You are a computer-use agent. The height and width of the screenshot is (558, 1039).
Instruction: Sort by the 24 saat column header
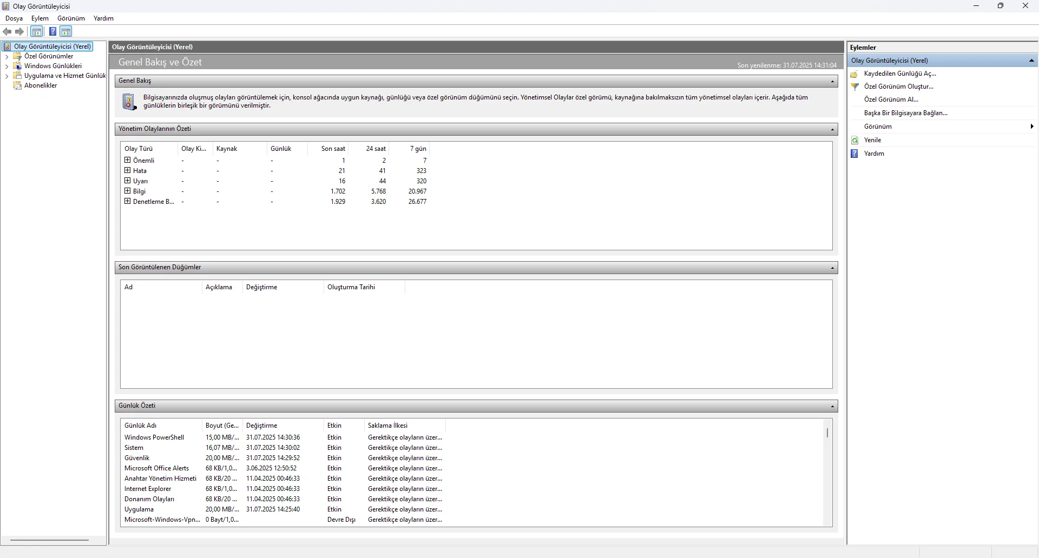(368, 149)
